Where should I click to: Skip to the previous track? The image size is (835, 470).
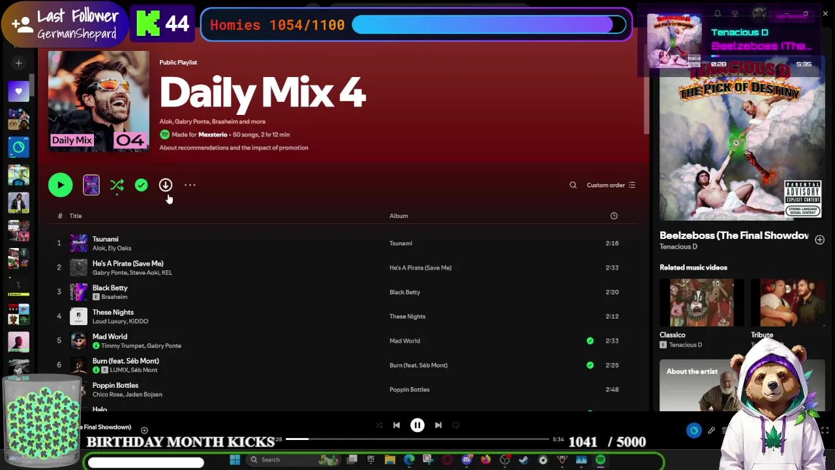(396, 426)
